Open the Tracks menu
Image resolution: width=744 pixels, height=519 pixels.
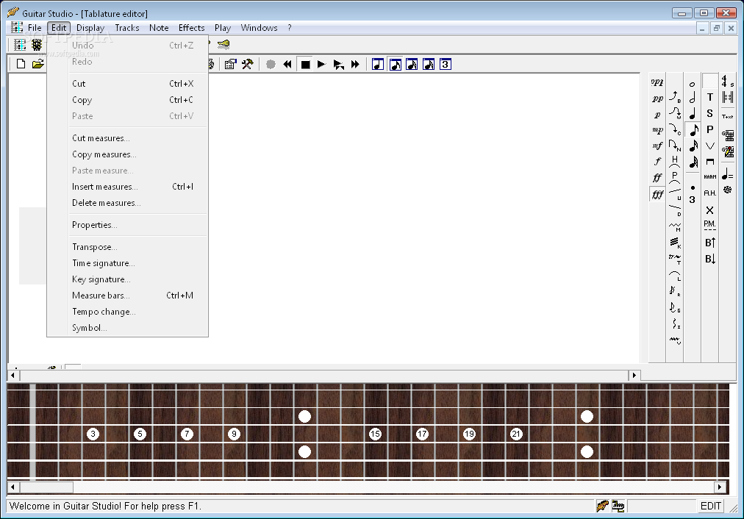(x=127, y=28)
